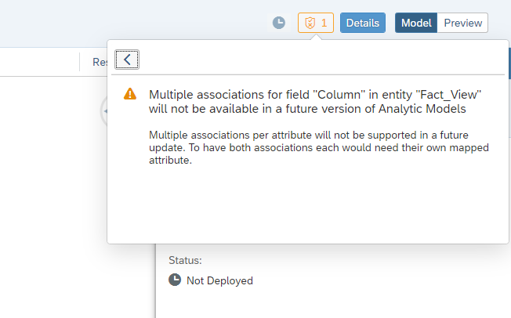
Task: Click the deployment status clock icon in the toolbar
Action: point(279,23)
